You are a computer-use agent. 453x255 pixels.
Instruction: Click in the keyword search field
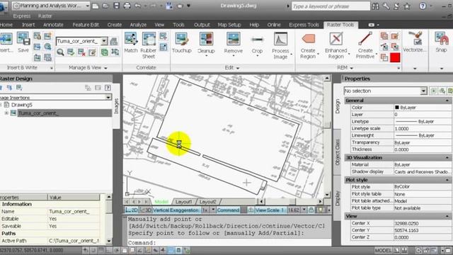331,6
